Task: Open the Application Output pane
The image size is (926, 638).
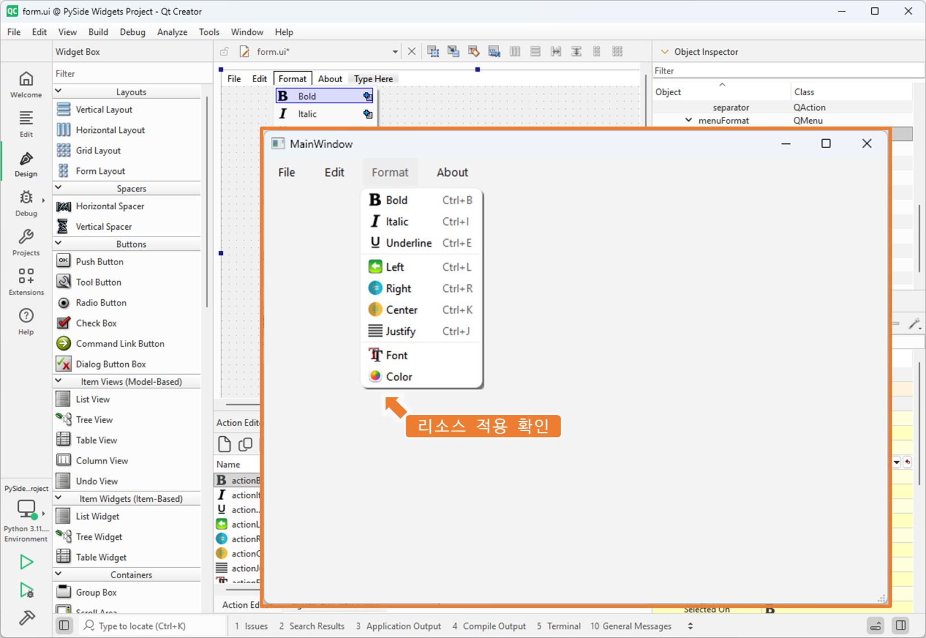Action: 398,625
